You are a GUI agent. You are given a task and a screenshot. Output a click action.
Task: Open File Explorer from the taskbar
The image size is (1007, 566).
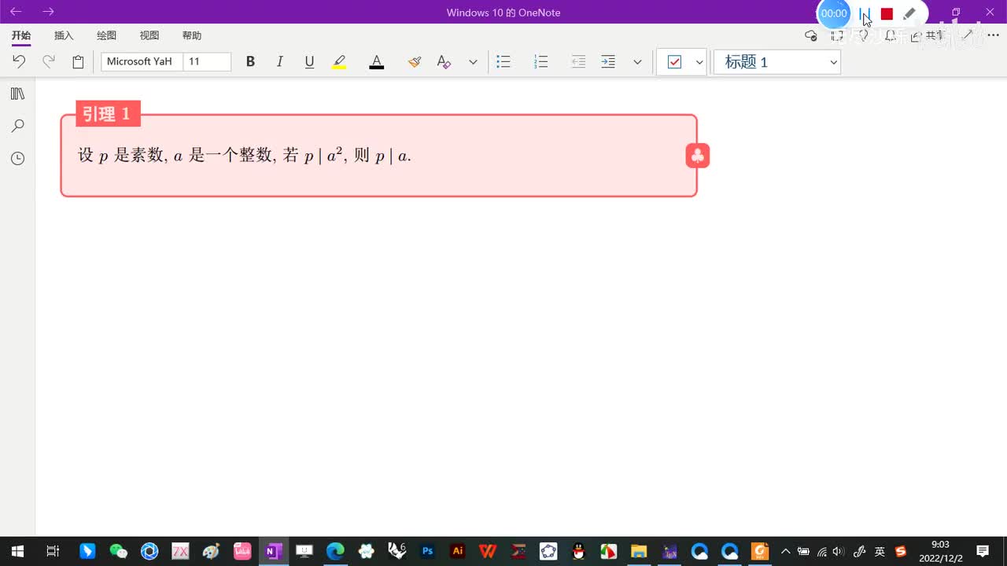pos(639,551)
